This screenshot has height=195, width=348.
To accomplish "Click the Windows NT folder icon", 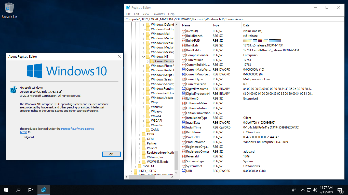I will coord(148,56).
